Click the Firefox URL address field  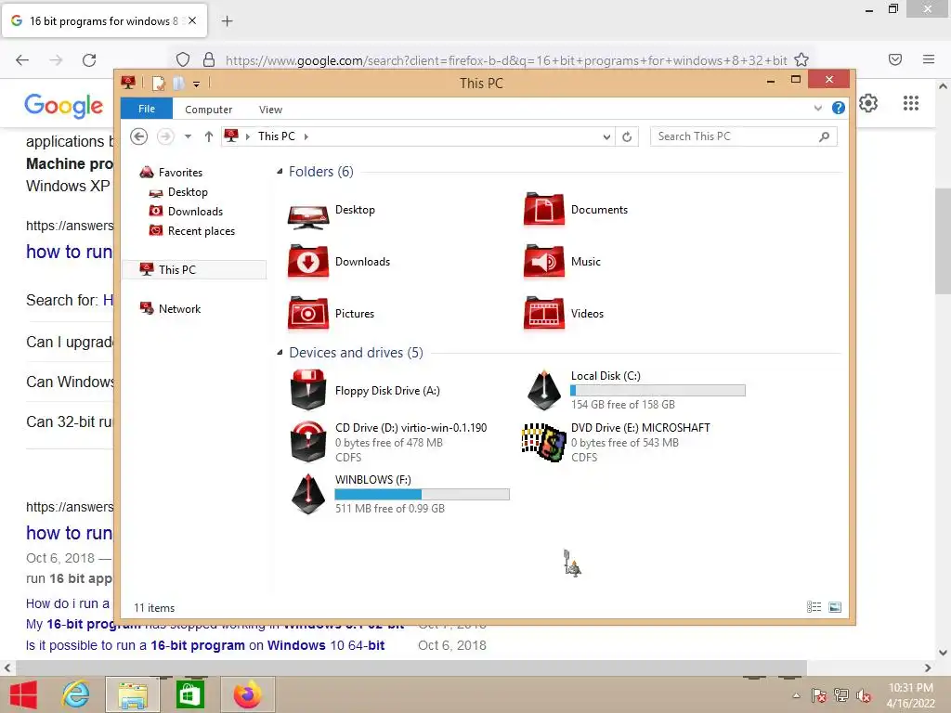[506, 60]
